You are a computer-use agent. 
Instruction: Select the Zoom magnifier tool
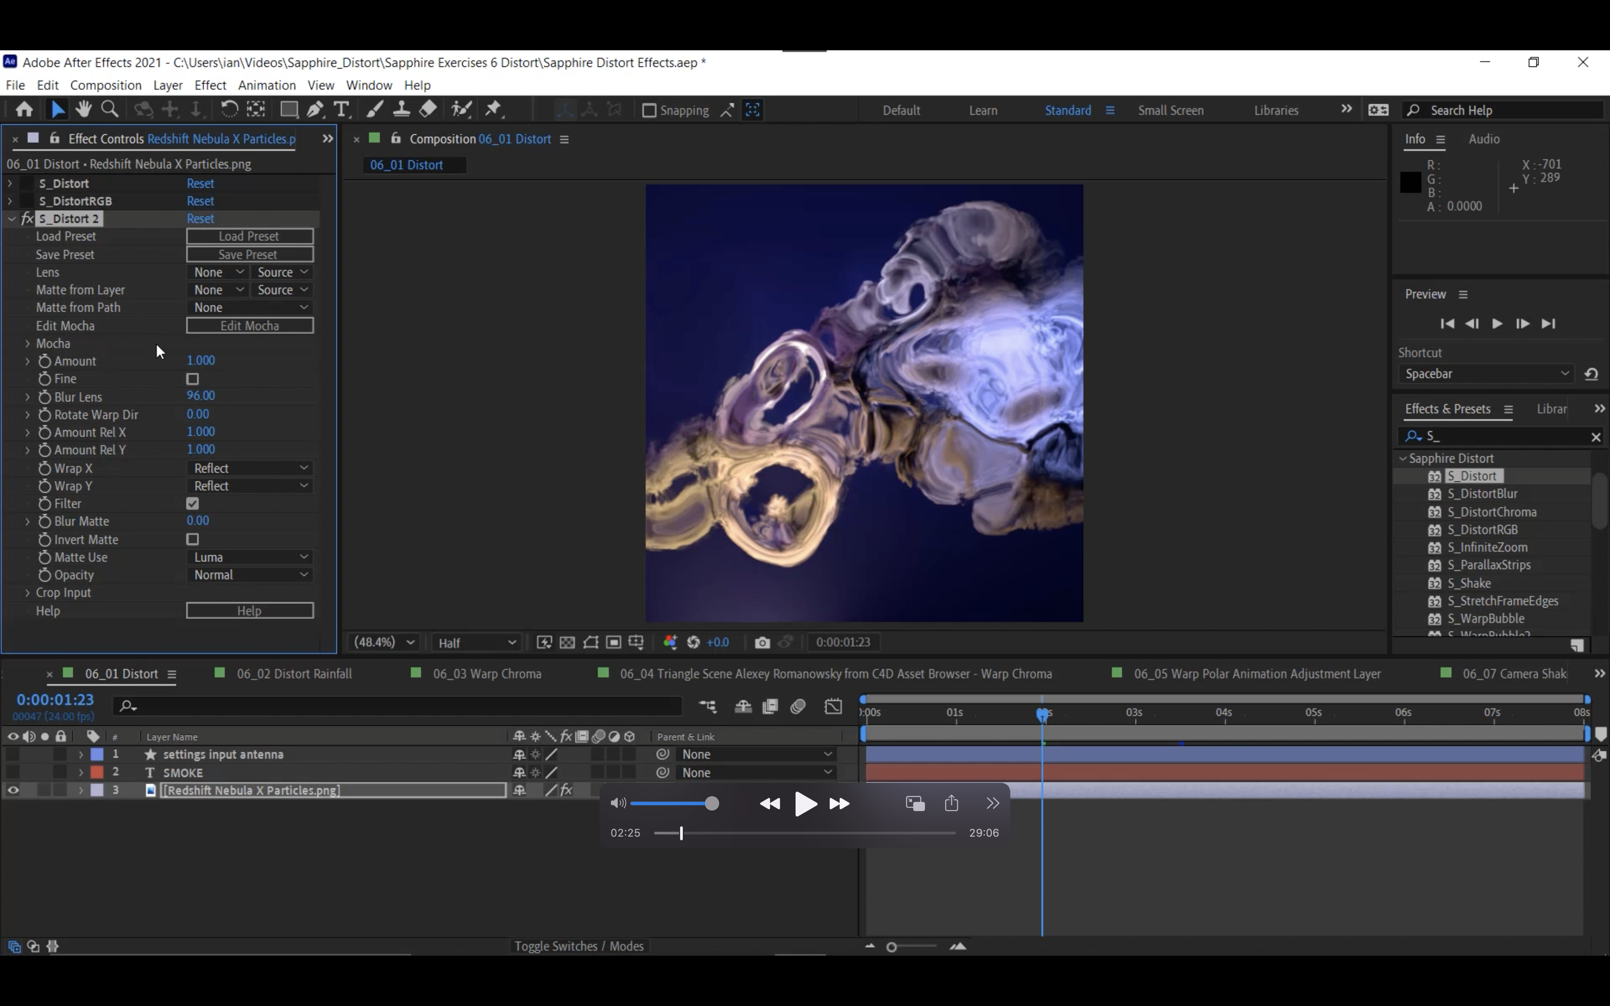point(110,110)
